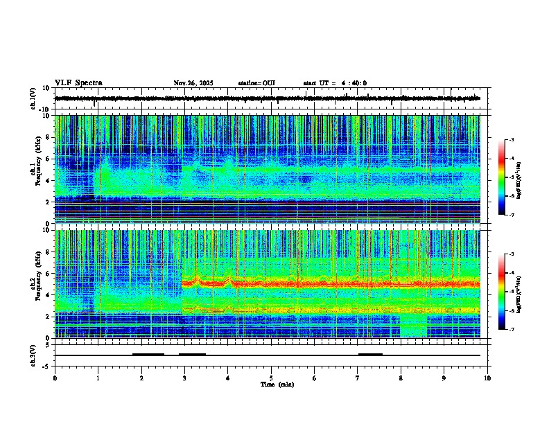Click the "-5" tick on ch.3(V) axis
Image resolution: width=549 pixels, height=424 pixels.
coord(46,366)
